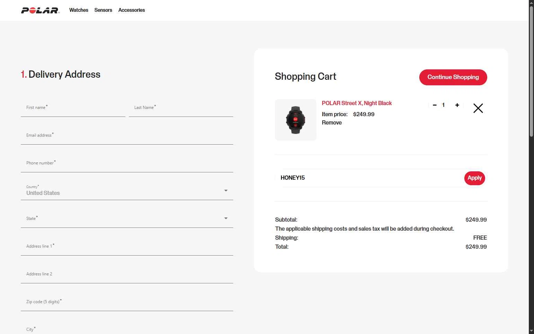534x334 pixels.
Task: Click the Total $249.99 value
Action: tap(476, 247)
